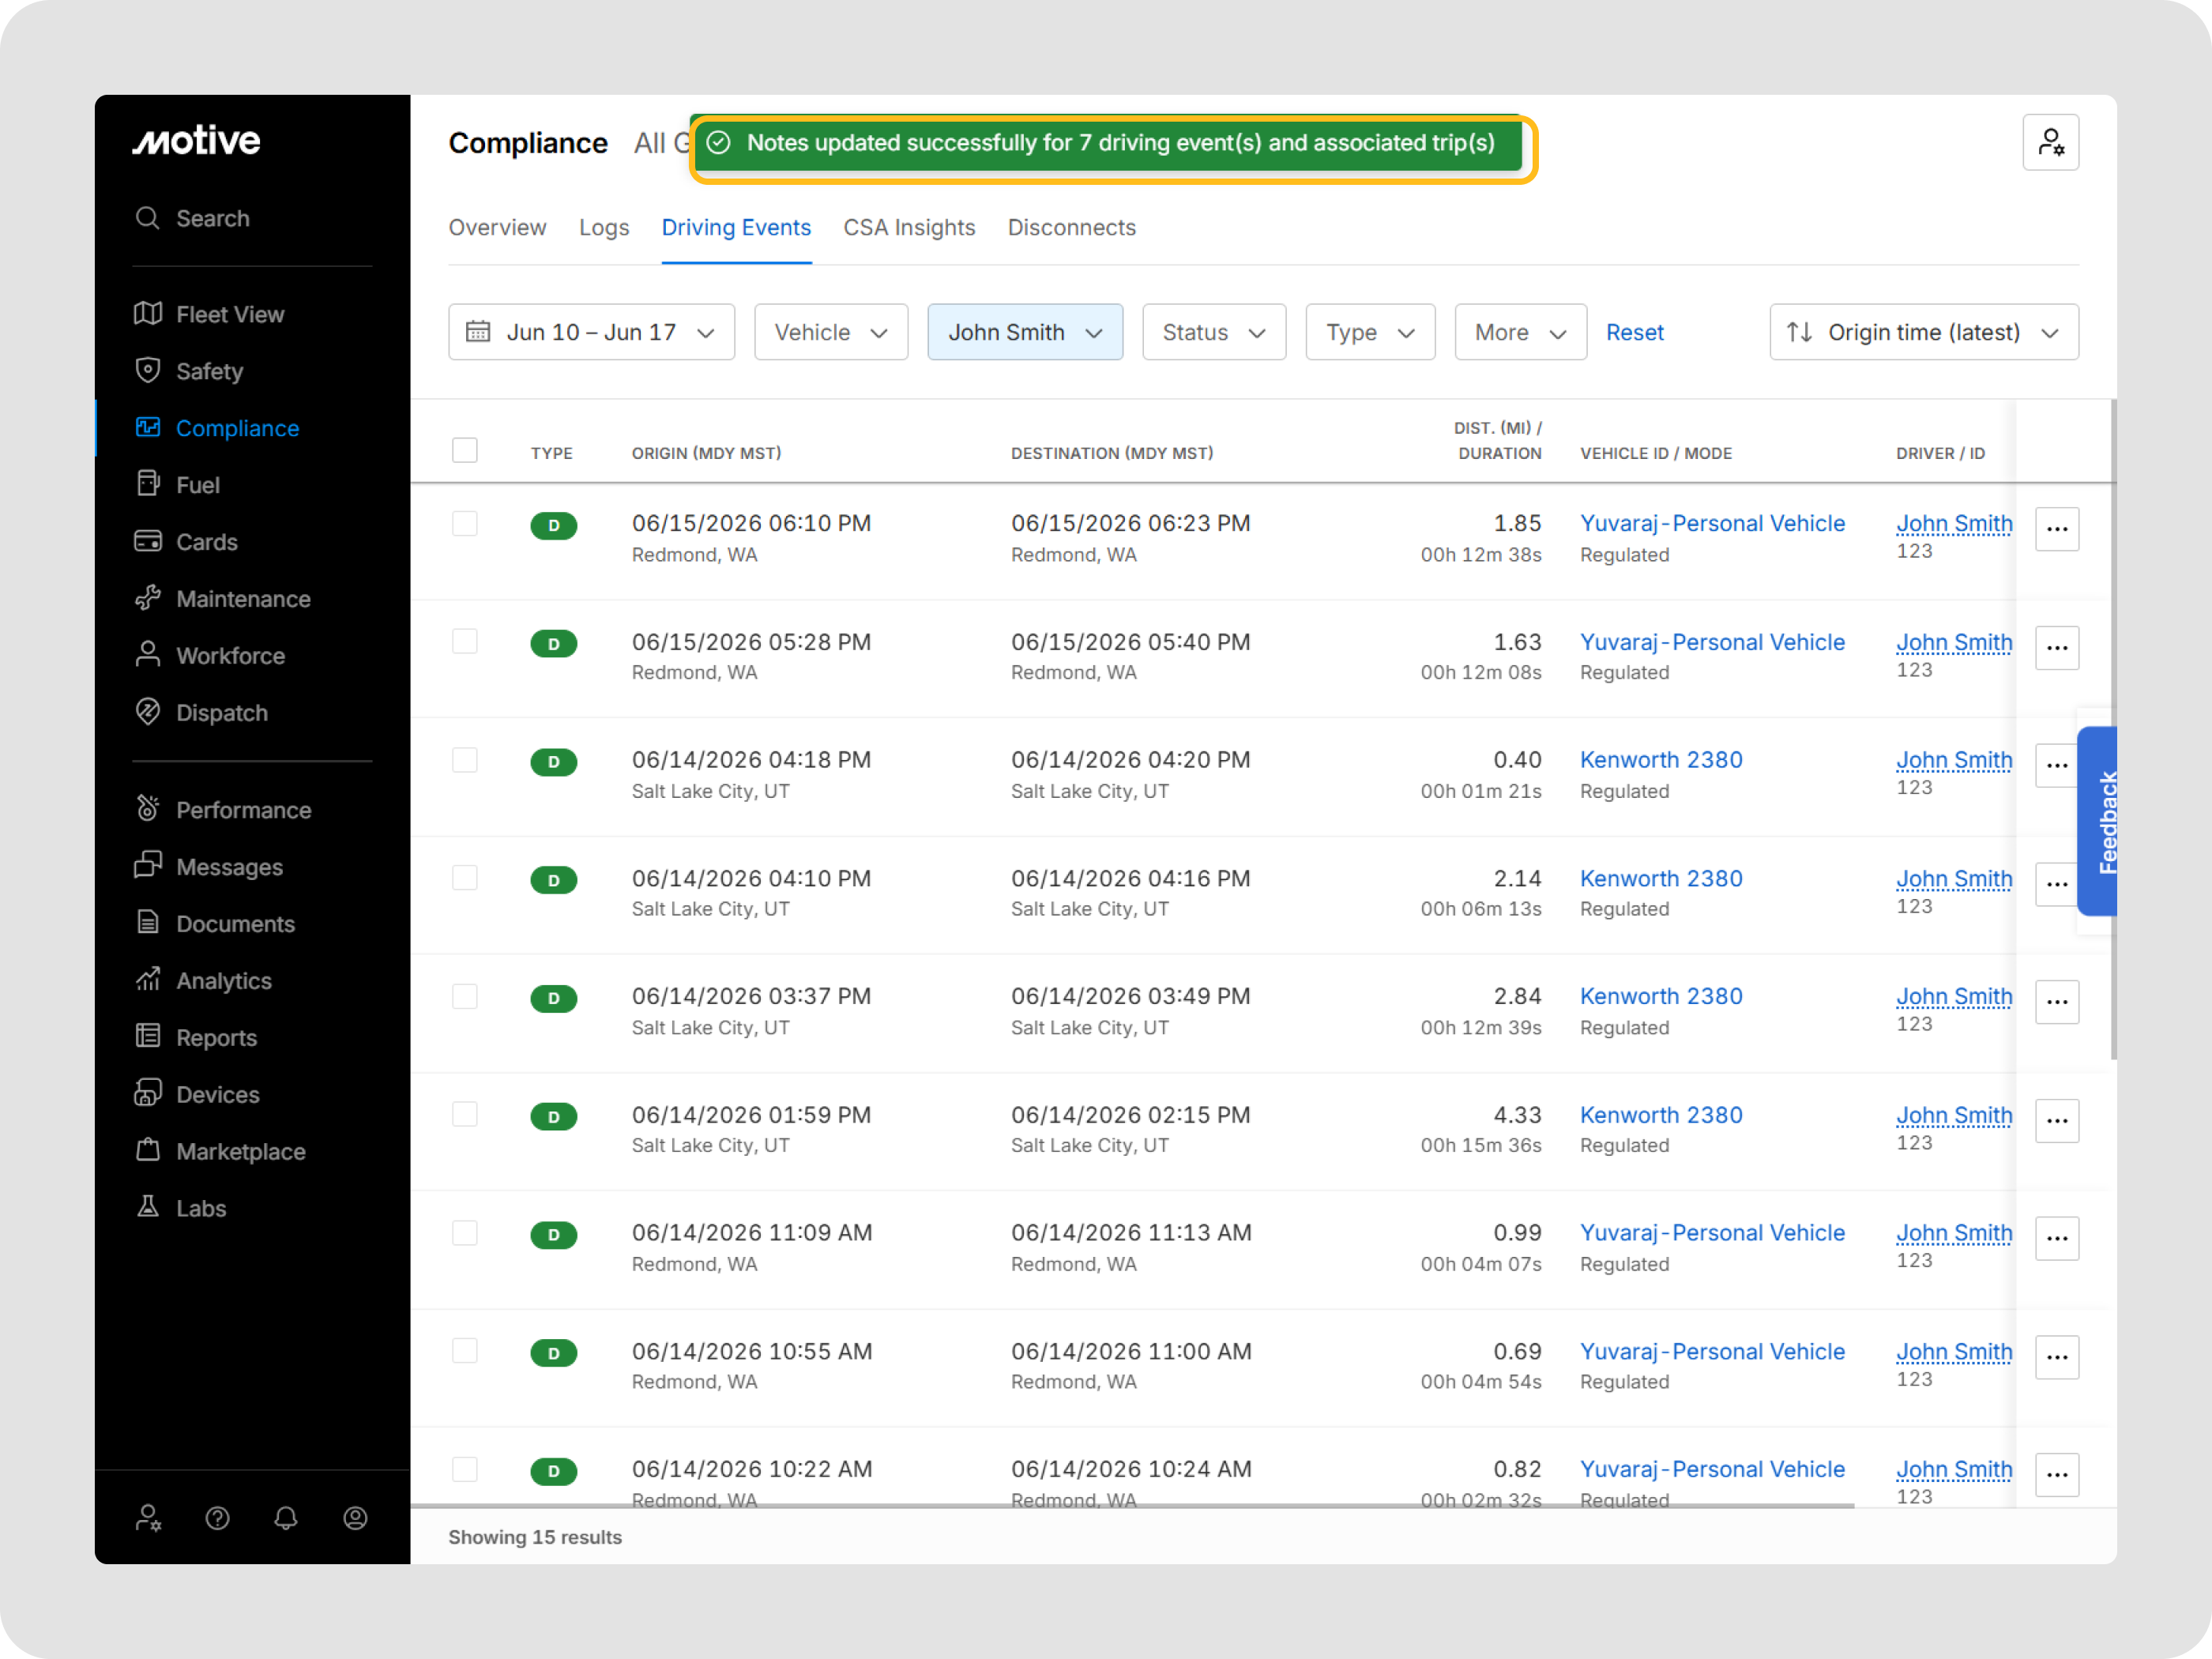Check the 06/14/2026 01:59 PM row

[465, 1115]
